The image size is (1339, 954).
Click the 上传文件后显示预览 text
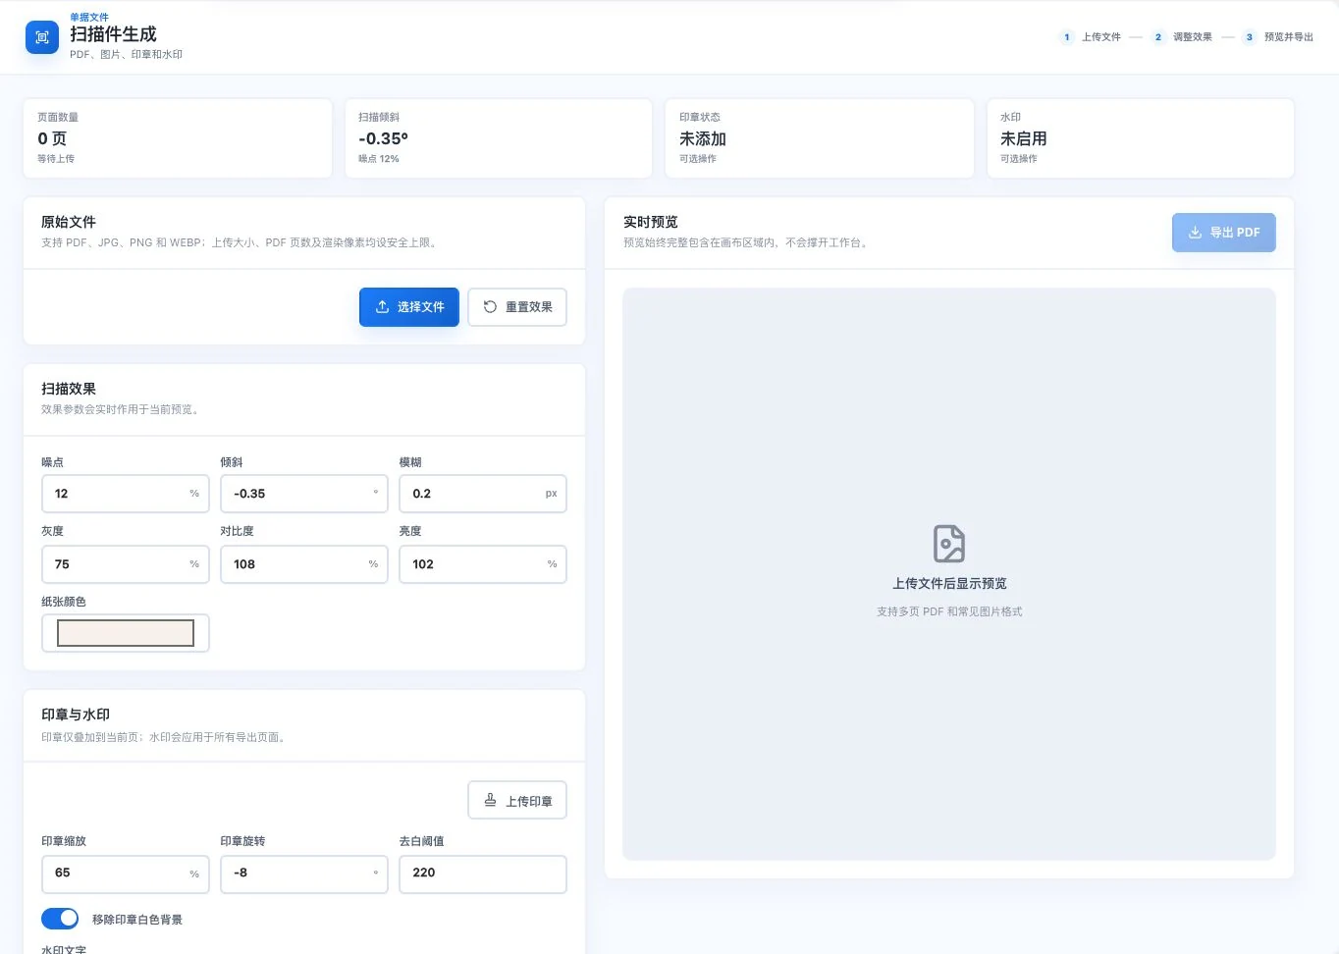click(949, 583)
